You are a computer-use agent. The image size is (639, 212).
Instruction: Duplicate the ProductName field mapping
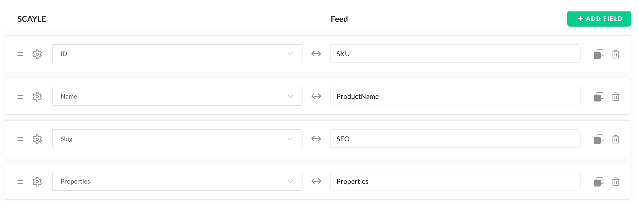(x=598, y=96)
